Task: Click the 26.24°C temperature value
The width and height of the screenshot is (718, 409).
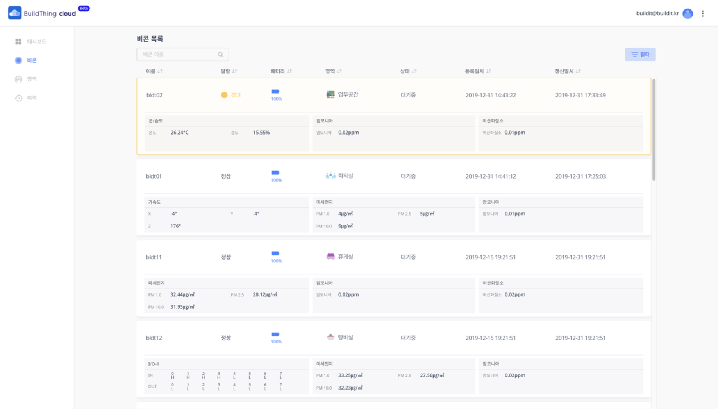Action: pos(179,133)
